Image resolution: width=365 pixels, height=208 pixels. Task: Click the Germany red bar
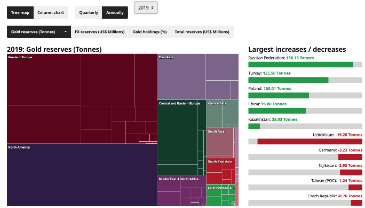click(x=351, y=157)
